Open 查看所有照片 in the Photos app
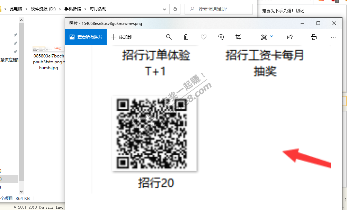Viewport: 347px width, 210px height. (x=86, y=37)
